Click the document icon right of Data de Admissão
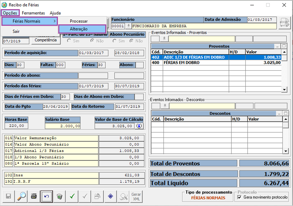This screenshot has height=206, width=293. [284, 23]
